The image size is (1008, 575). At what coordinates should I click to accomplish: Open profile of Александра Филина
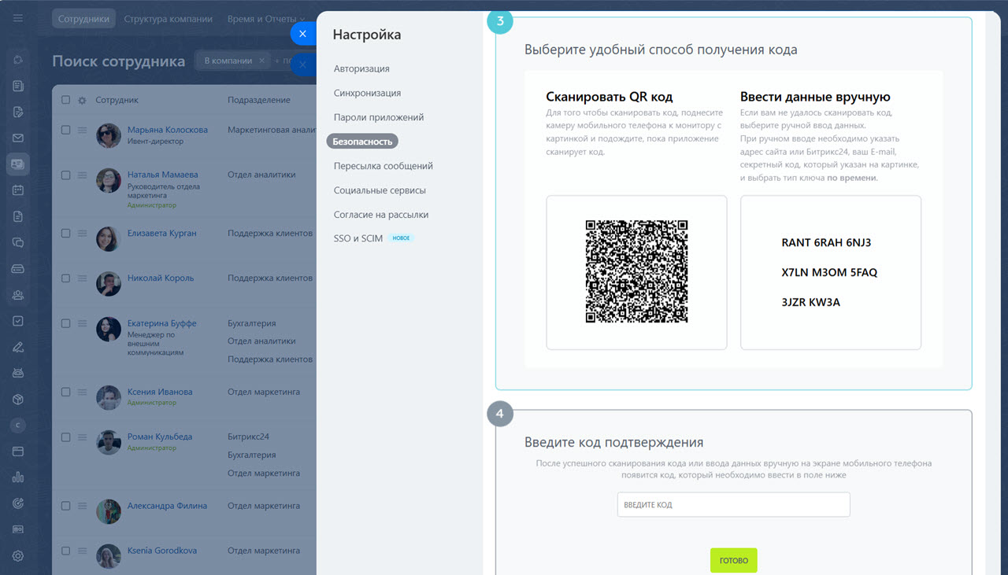tap(167, 505)
